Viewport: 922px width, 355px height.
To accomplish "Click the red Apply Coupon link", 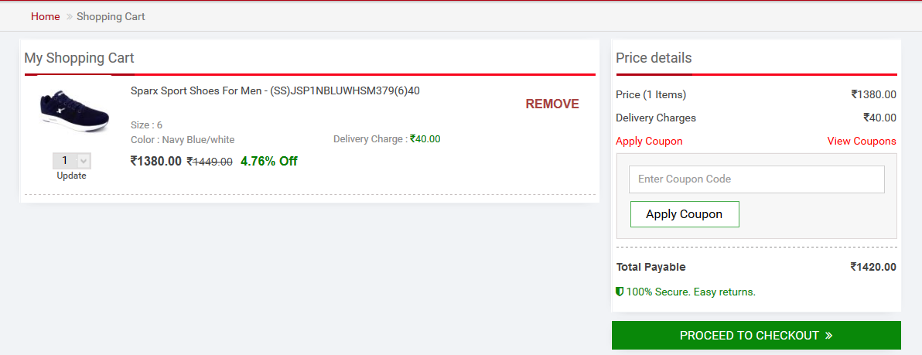I will click(x=649, y=142).
